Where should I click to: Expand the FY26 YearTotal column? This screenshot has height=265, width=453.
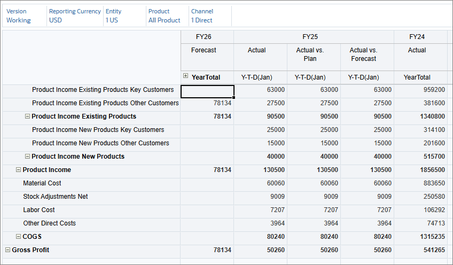click(x=185, y=76)
